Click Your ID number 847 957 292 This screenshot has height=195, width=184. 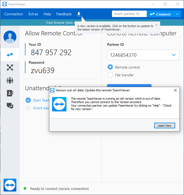51,52
